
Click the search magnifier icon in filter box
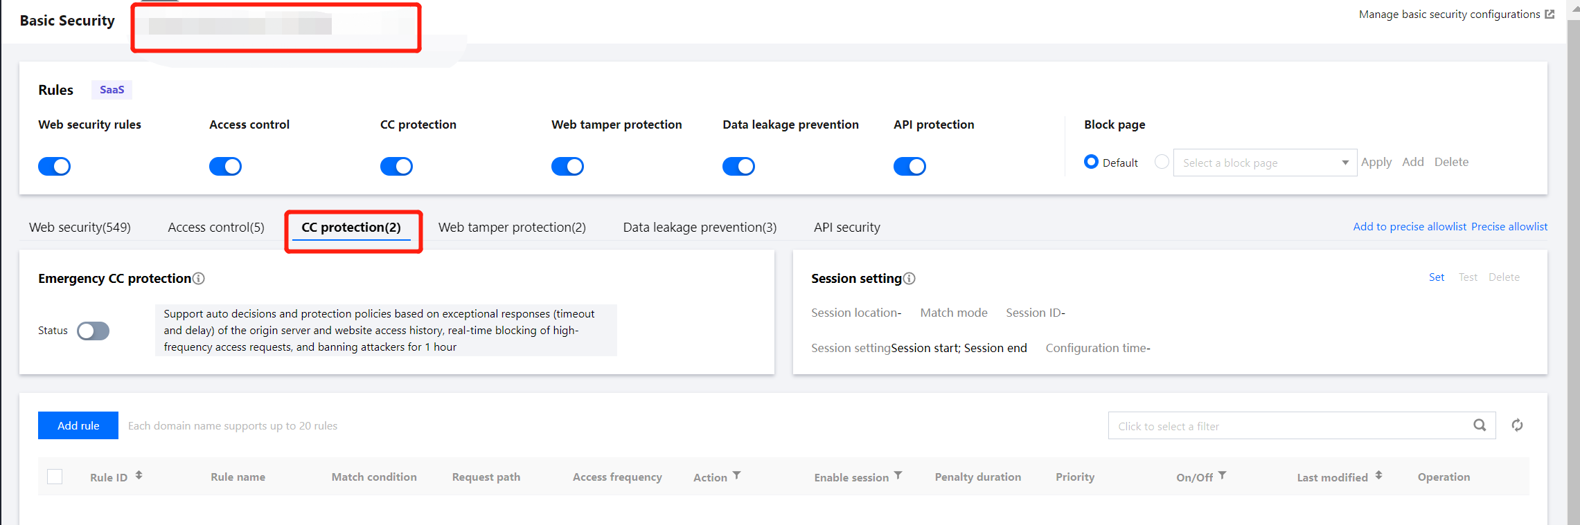1479,425
